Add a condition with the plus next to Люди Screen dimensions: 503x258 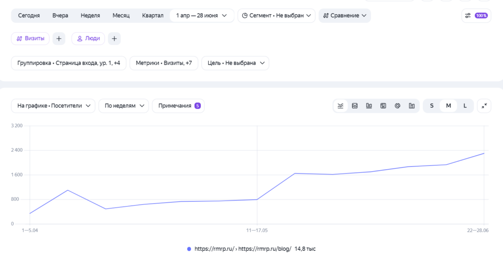114,38
